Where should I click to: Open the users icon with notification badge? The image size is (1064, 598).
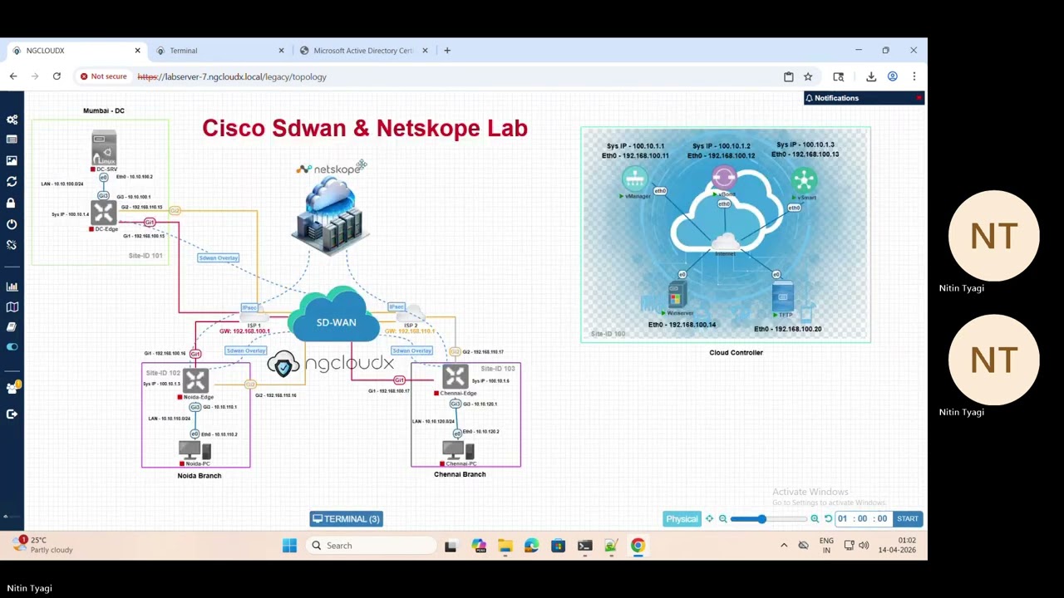pyautogui.click(x=12, y=388)
